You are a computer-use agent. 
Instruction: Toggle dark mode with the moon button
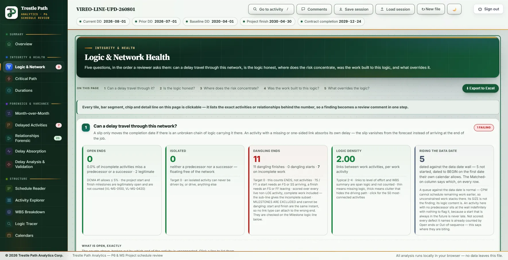coord(454,9)
